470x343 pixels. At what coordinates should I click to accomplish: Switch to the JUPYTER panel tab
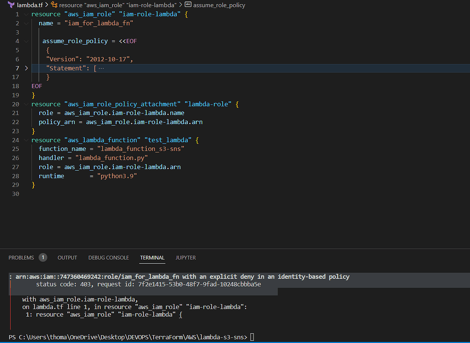(x=185, y=258)
